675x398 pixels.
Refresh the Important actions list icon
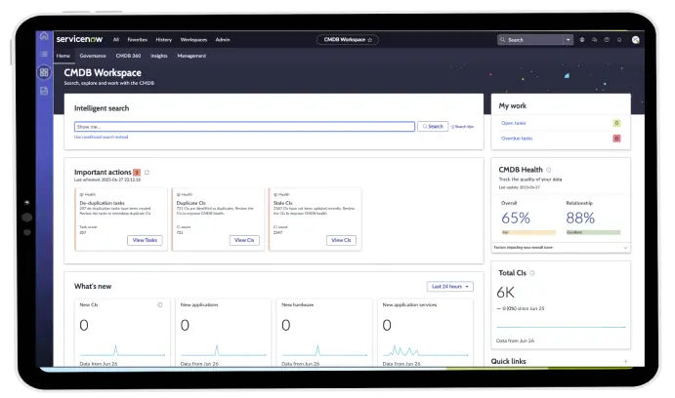pos(147,173)
